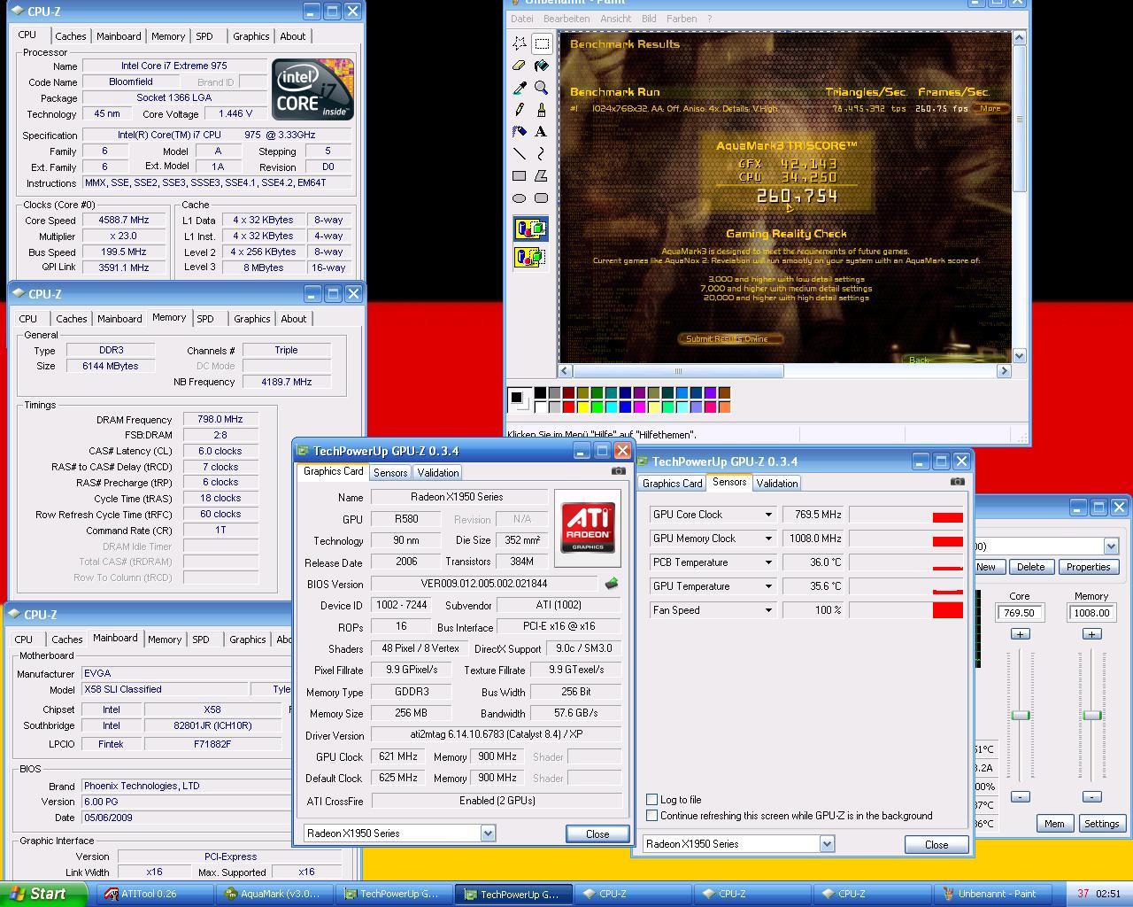
Task: Open Caches tab in the topmost CPU-Z window
Action: click(71, 36)
